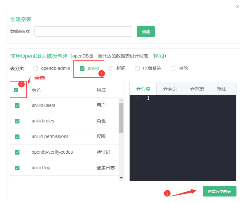Click the 用户 remark cell
Viewport: 242px width, 203px height.
tap(101, 105)
